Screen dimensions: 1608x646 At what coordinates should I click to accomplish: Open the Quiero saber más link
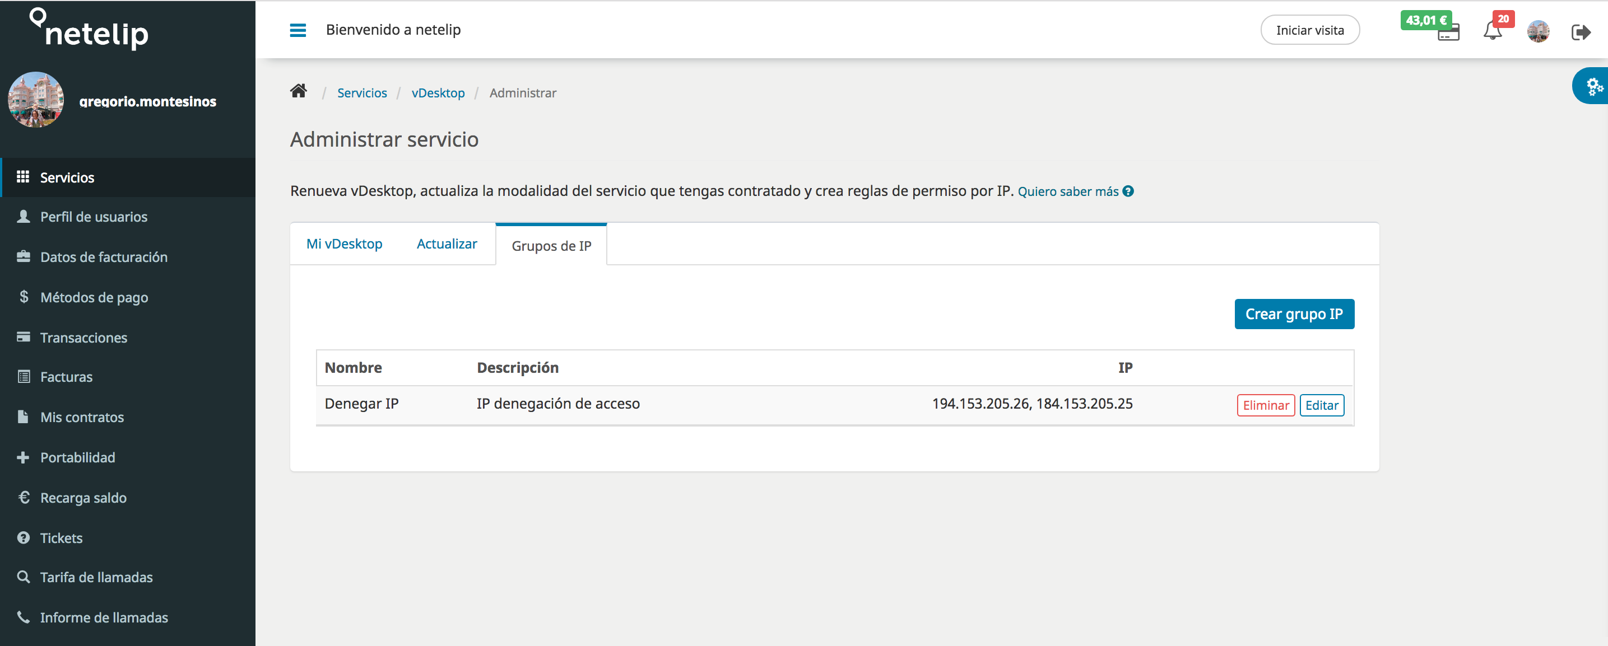(x=1067, y=191)
